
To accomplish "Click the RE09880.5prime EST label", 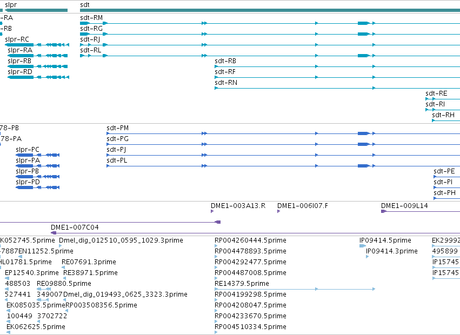I will coord(64,284).
